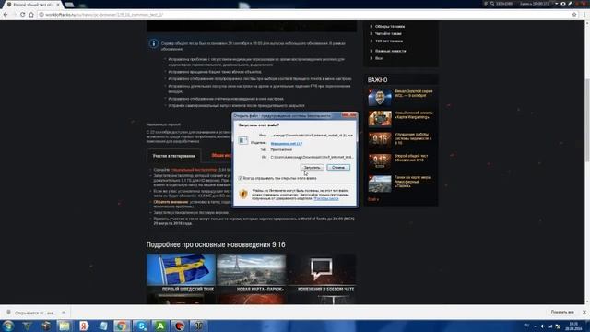Open the blue notes taskbar icon
This screenshot has height=332, width=590.
pos(103,326)
